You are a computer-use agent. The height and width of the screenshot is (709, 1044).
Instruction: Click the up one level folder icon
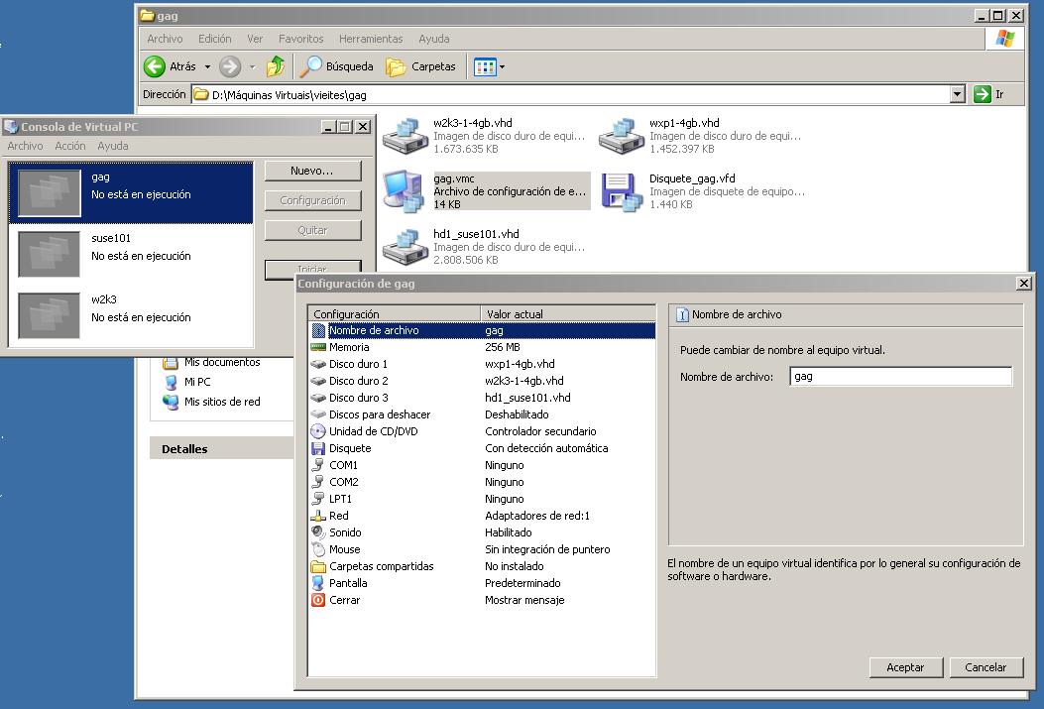pyautogui.click(x=276, y=66)
